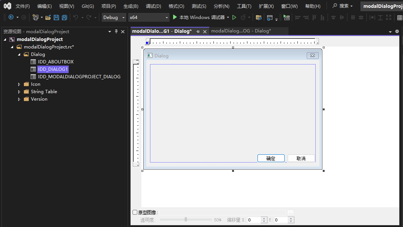
Task: Select the align lefts alignment tool
Action: tap(297, 17)
